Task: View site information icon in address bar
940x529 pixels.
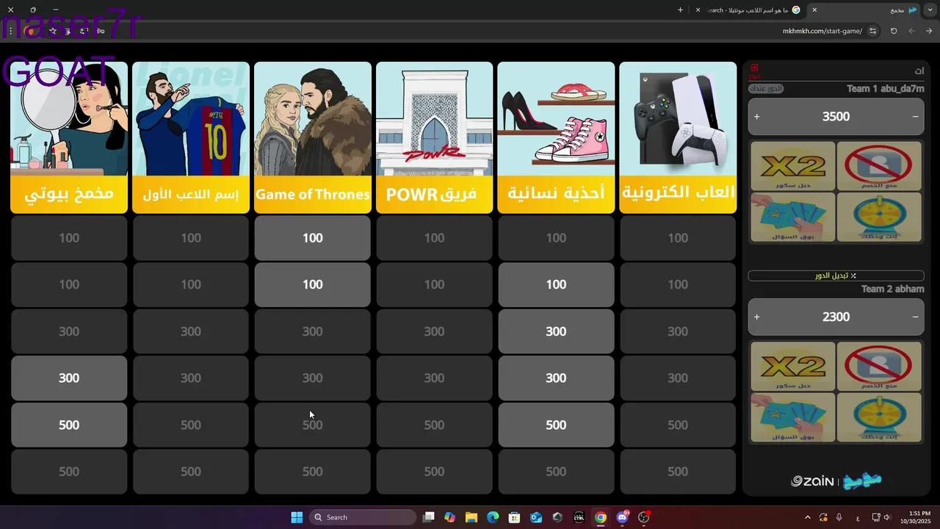Action: point(872,31)
